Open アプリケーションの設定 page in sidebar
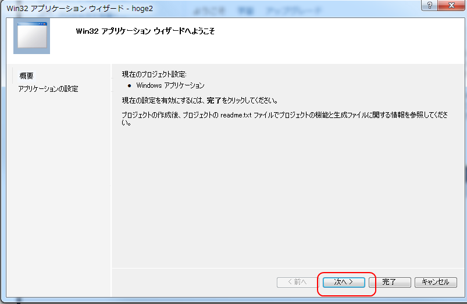Screen dimensions: 467x304 click(x=48, y=89)
